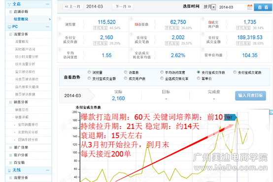Open the 按月 time period dropdown
This screenshot has height=182, width=273.
coord(209,7)
